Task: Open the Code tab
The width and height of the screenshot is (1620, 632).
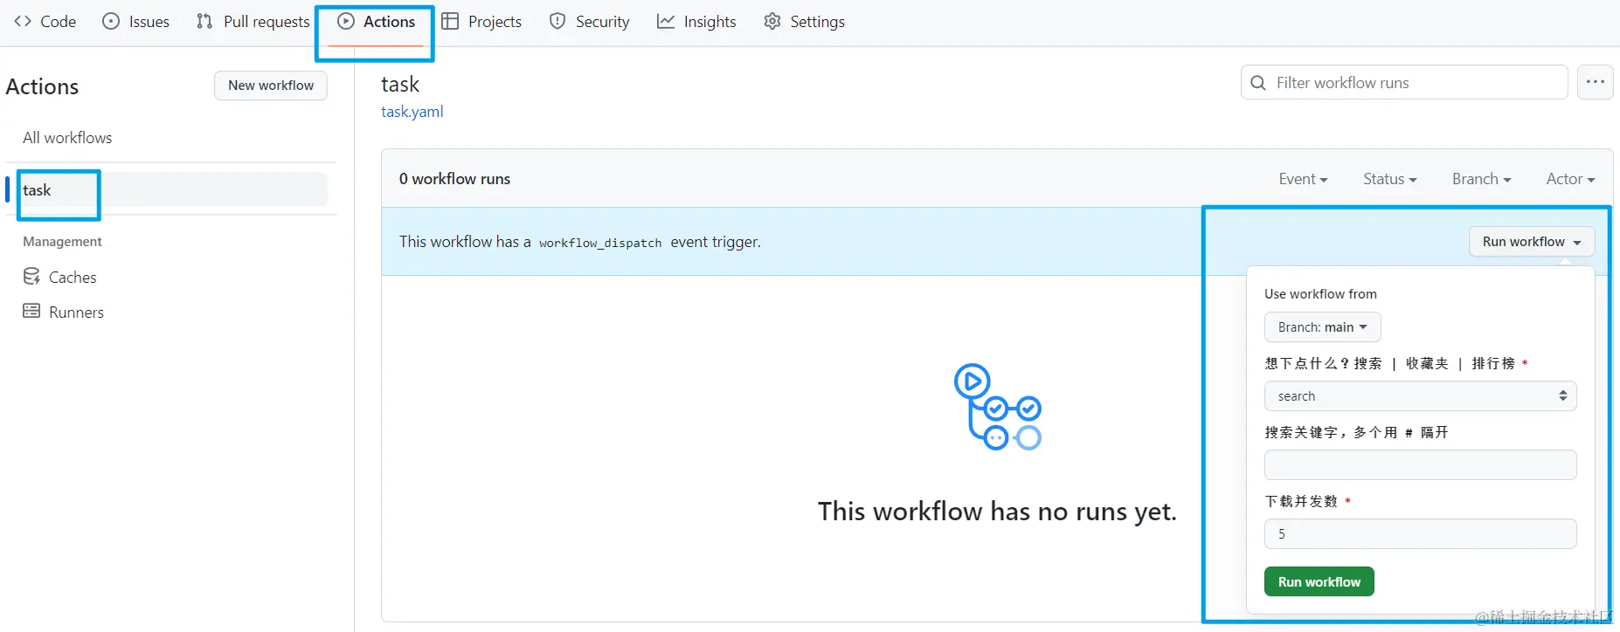Action: 45,22
